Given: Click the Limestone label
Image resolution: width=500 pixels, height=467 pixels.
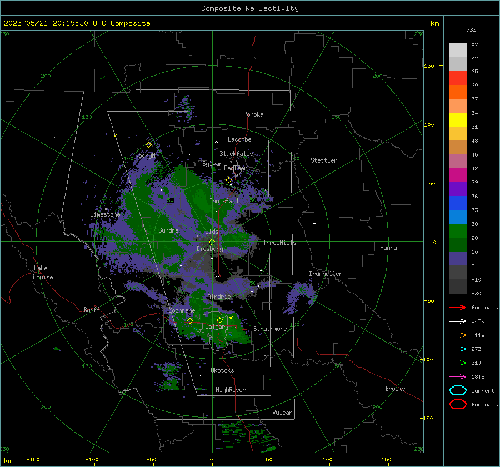Looking at the screenshot, I should (x=105, y=214).
